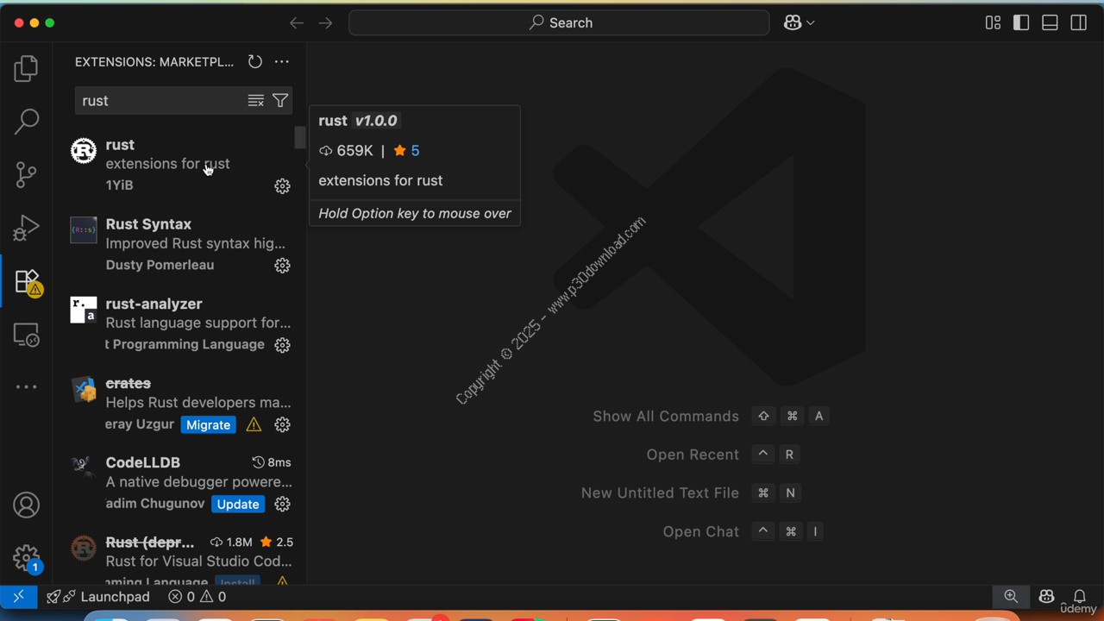This screenshot has width=1104, height=621.
Task: Open manage gear for CodeLLDB extension
Action: [x=282, y=504]
